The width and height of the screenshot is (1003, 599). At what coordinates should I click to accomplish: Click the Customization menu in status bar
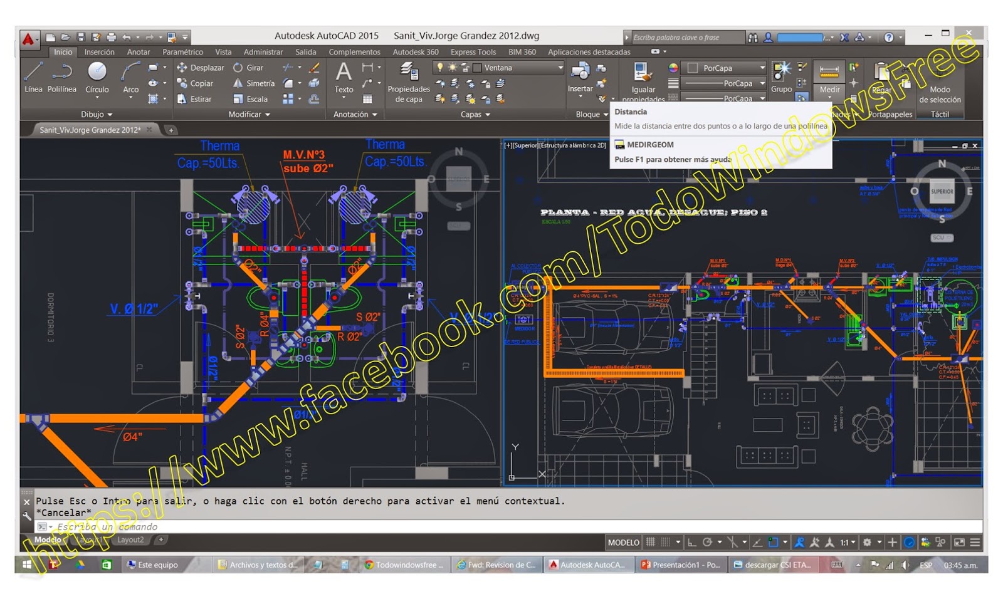point(975,543)
